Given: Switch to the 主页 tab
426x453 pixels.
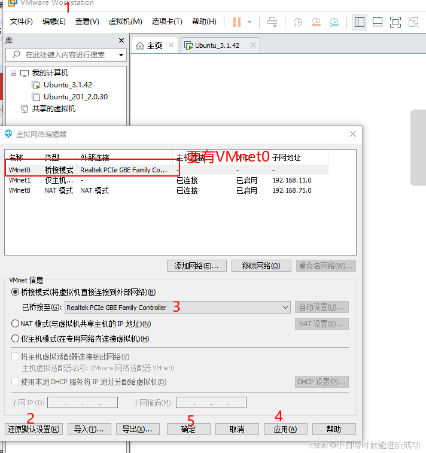Looking at the screenshot, I should (x=155, y=45).
